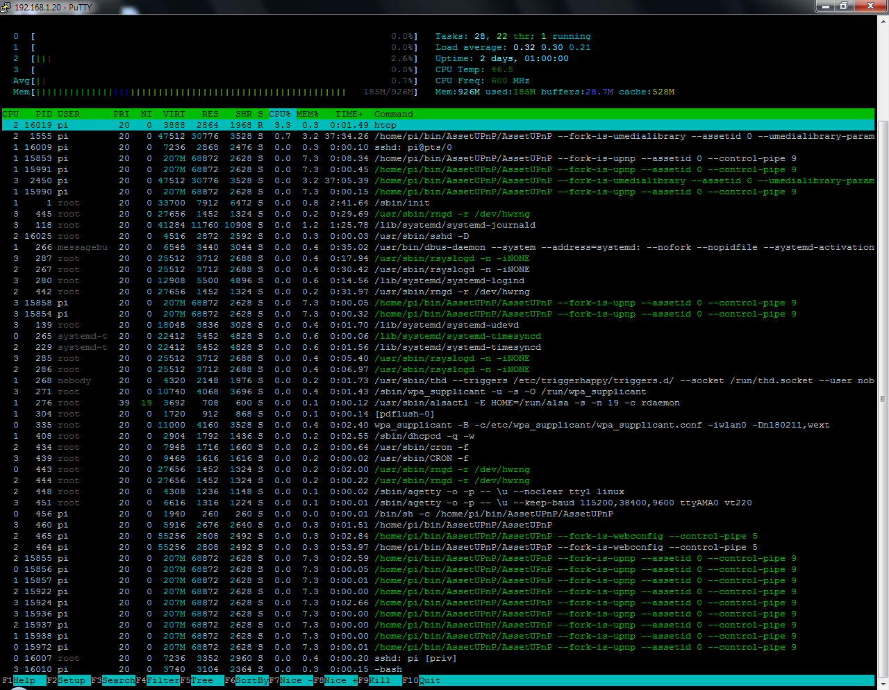889x690 pixels.
Task: Click the CPU Freq readout
Action: coord(483,81)
